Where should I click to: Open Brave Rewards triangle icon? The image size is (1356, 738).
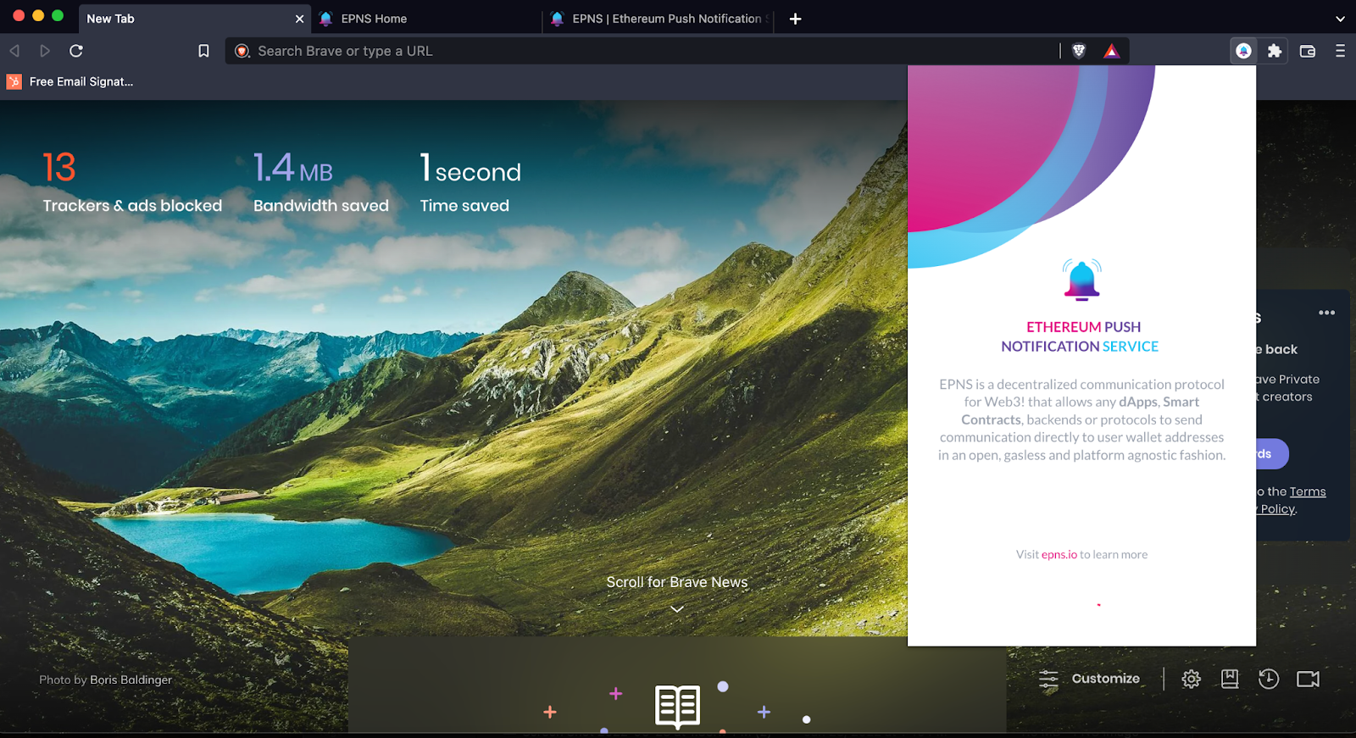[1111, 51]
